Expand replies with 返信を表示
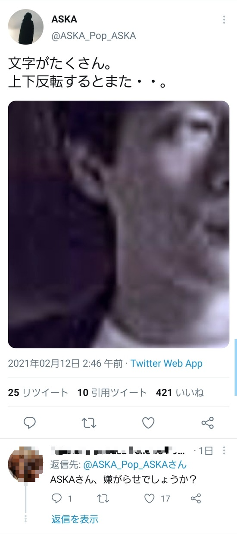 pos(75,518)
